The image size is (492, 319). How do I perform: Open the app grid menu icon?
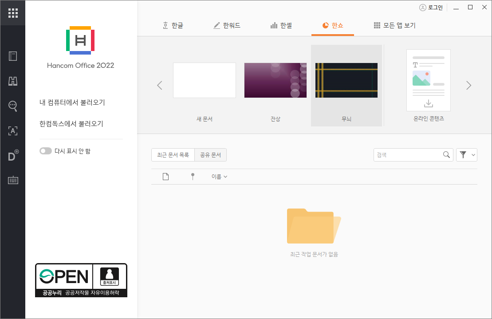(13, 13)
